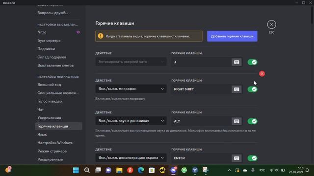Click the settings page vertical scrollbar
314x176 pixels.
click(x=312, y=15)
